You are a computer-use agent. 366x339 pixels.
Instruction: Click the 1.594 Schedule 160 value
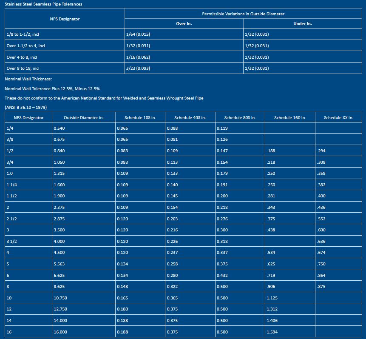click(x=272, y=331)
